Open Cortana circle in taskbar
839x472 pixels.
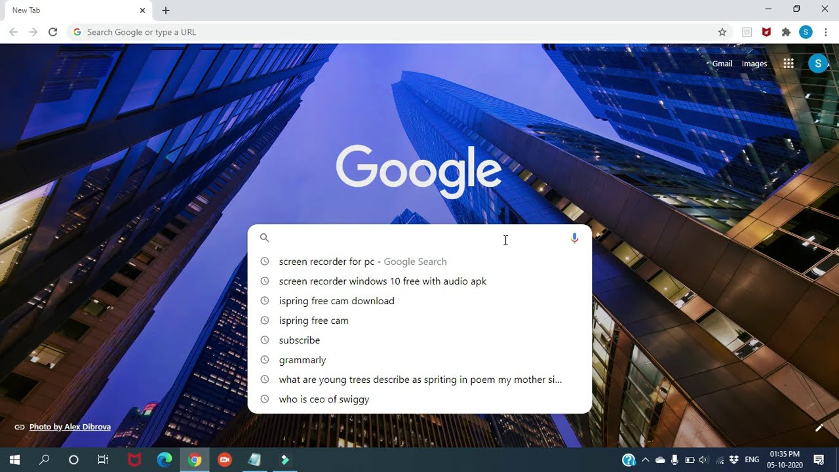73,460
